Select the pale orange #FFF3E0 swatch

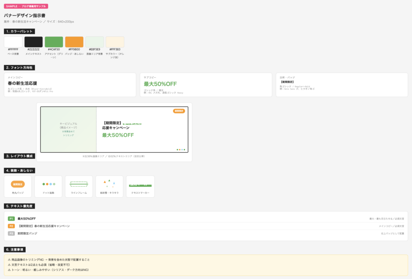[115, 42]
